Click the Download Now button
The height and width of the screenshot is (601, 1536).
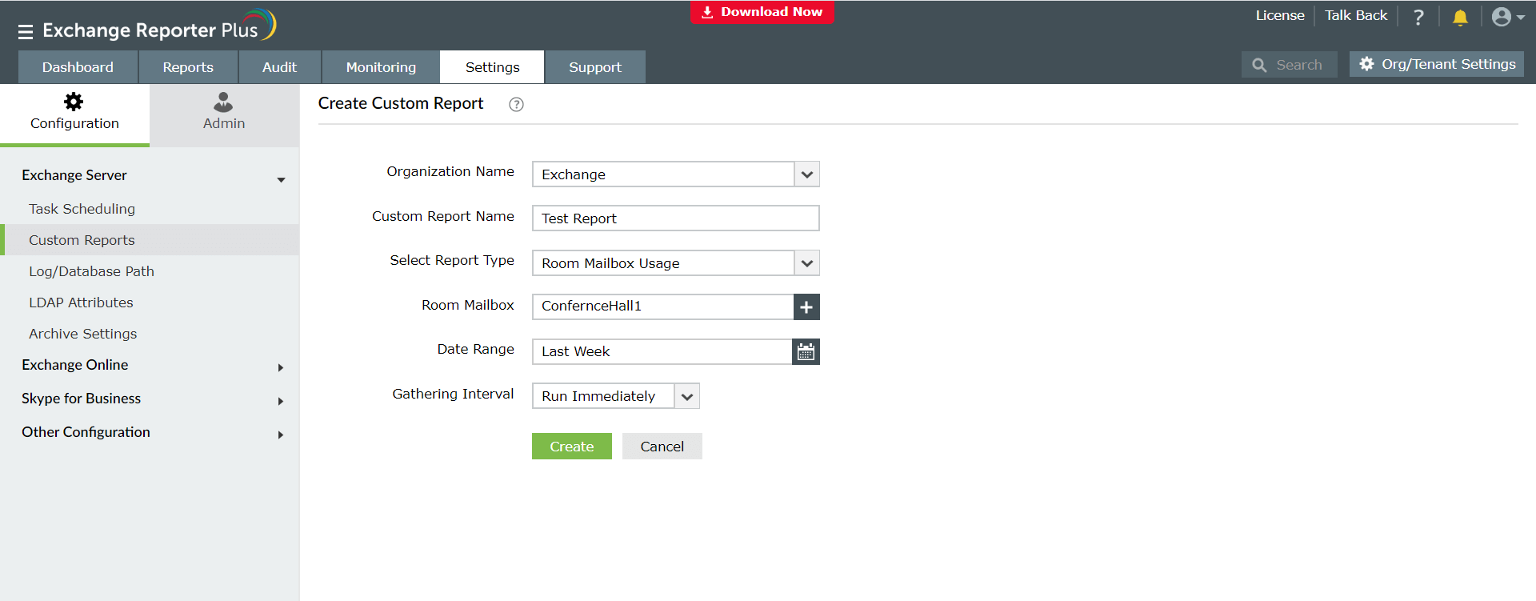pos(762,12)
